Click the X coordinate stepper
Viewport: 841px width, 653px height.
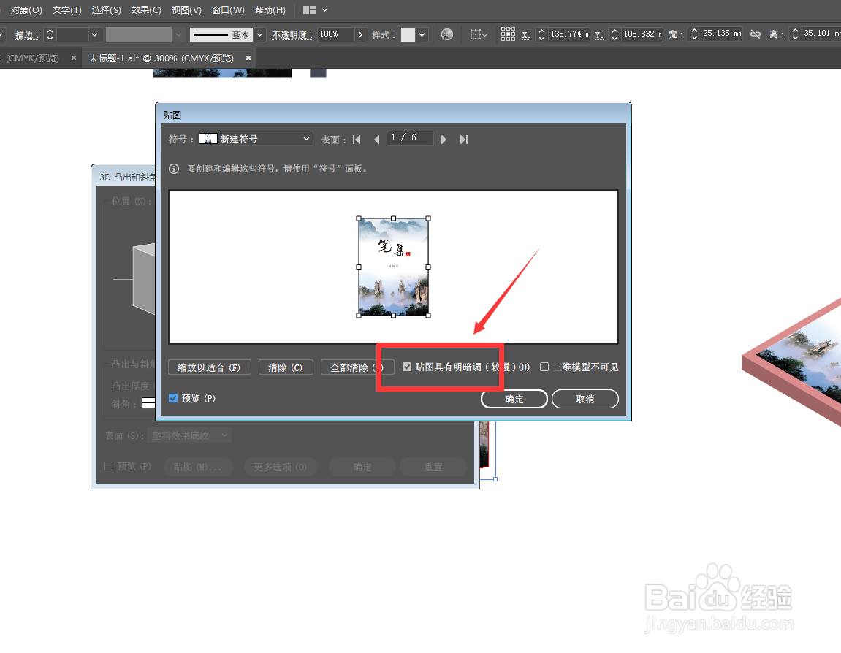[x=541, y=35]
